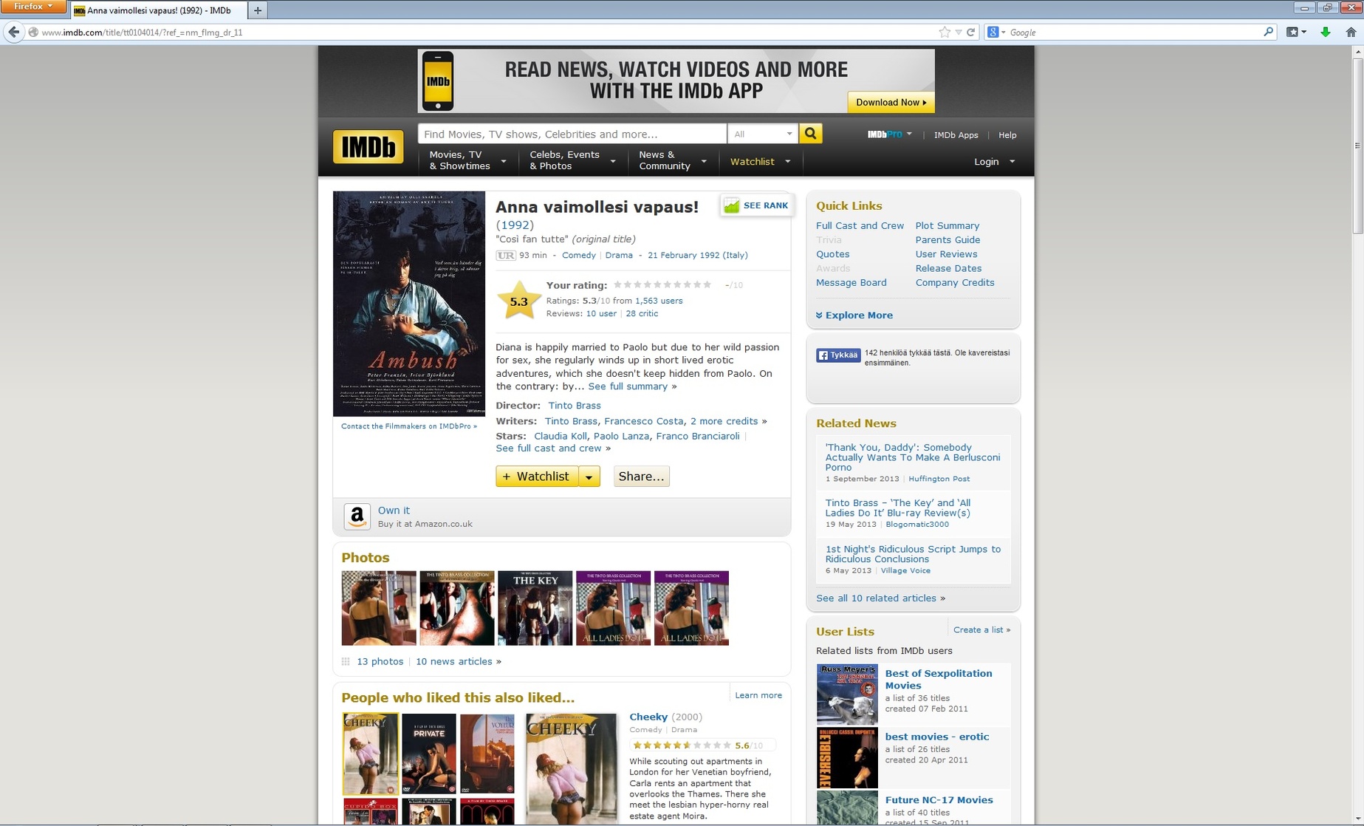Open the Plot Summary quick link
The height and width of the screenshot is (826, 1364).
pyautogui.click(x=947, y=225)
